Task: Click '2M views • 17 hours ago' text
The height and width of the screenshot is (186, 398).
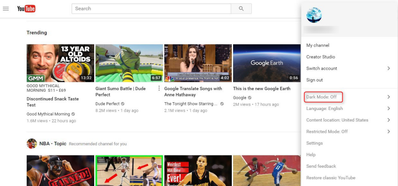Action: pyautogui.click(x=256, y=104)
